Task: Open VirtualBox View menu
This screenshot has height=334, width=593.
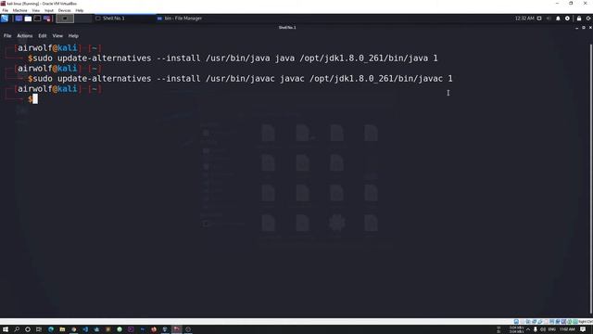Action: [x=35, y=10]
